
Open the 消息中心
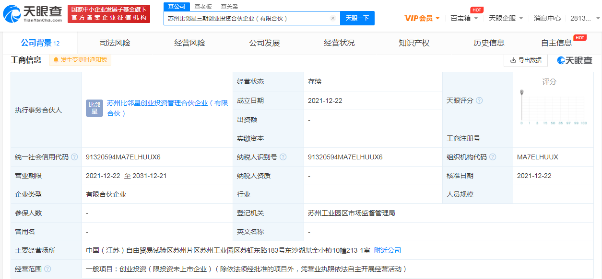pyautogui.click(x=547, y=18)
